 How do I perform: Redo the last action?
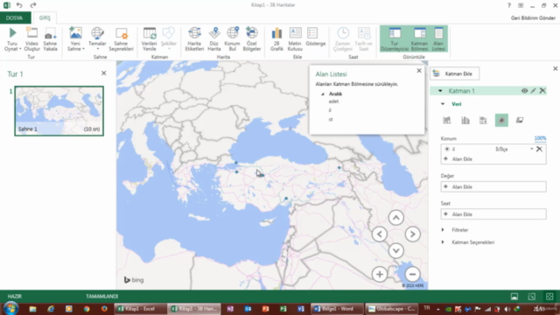(x=33, y=5)
